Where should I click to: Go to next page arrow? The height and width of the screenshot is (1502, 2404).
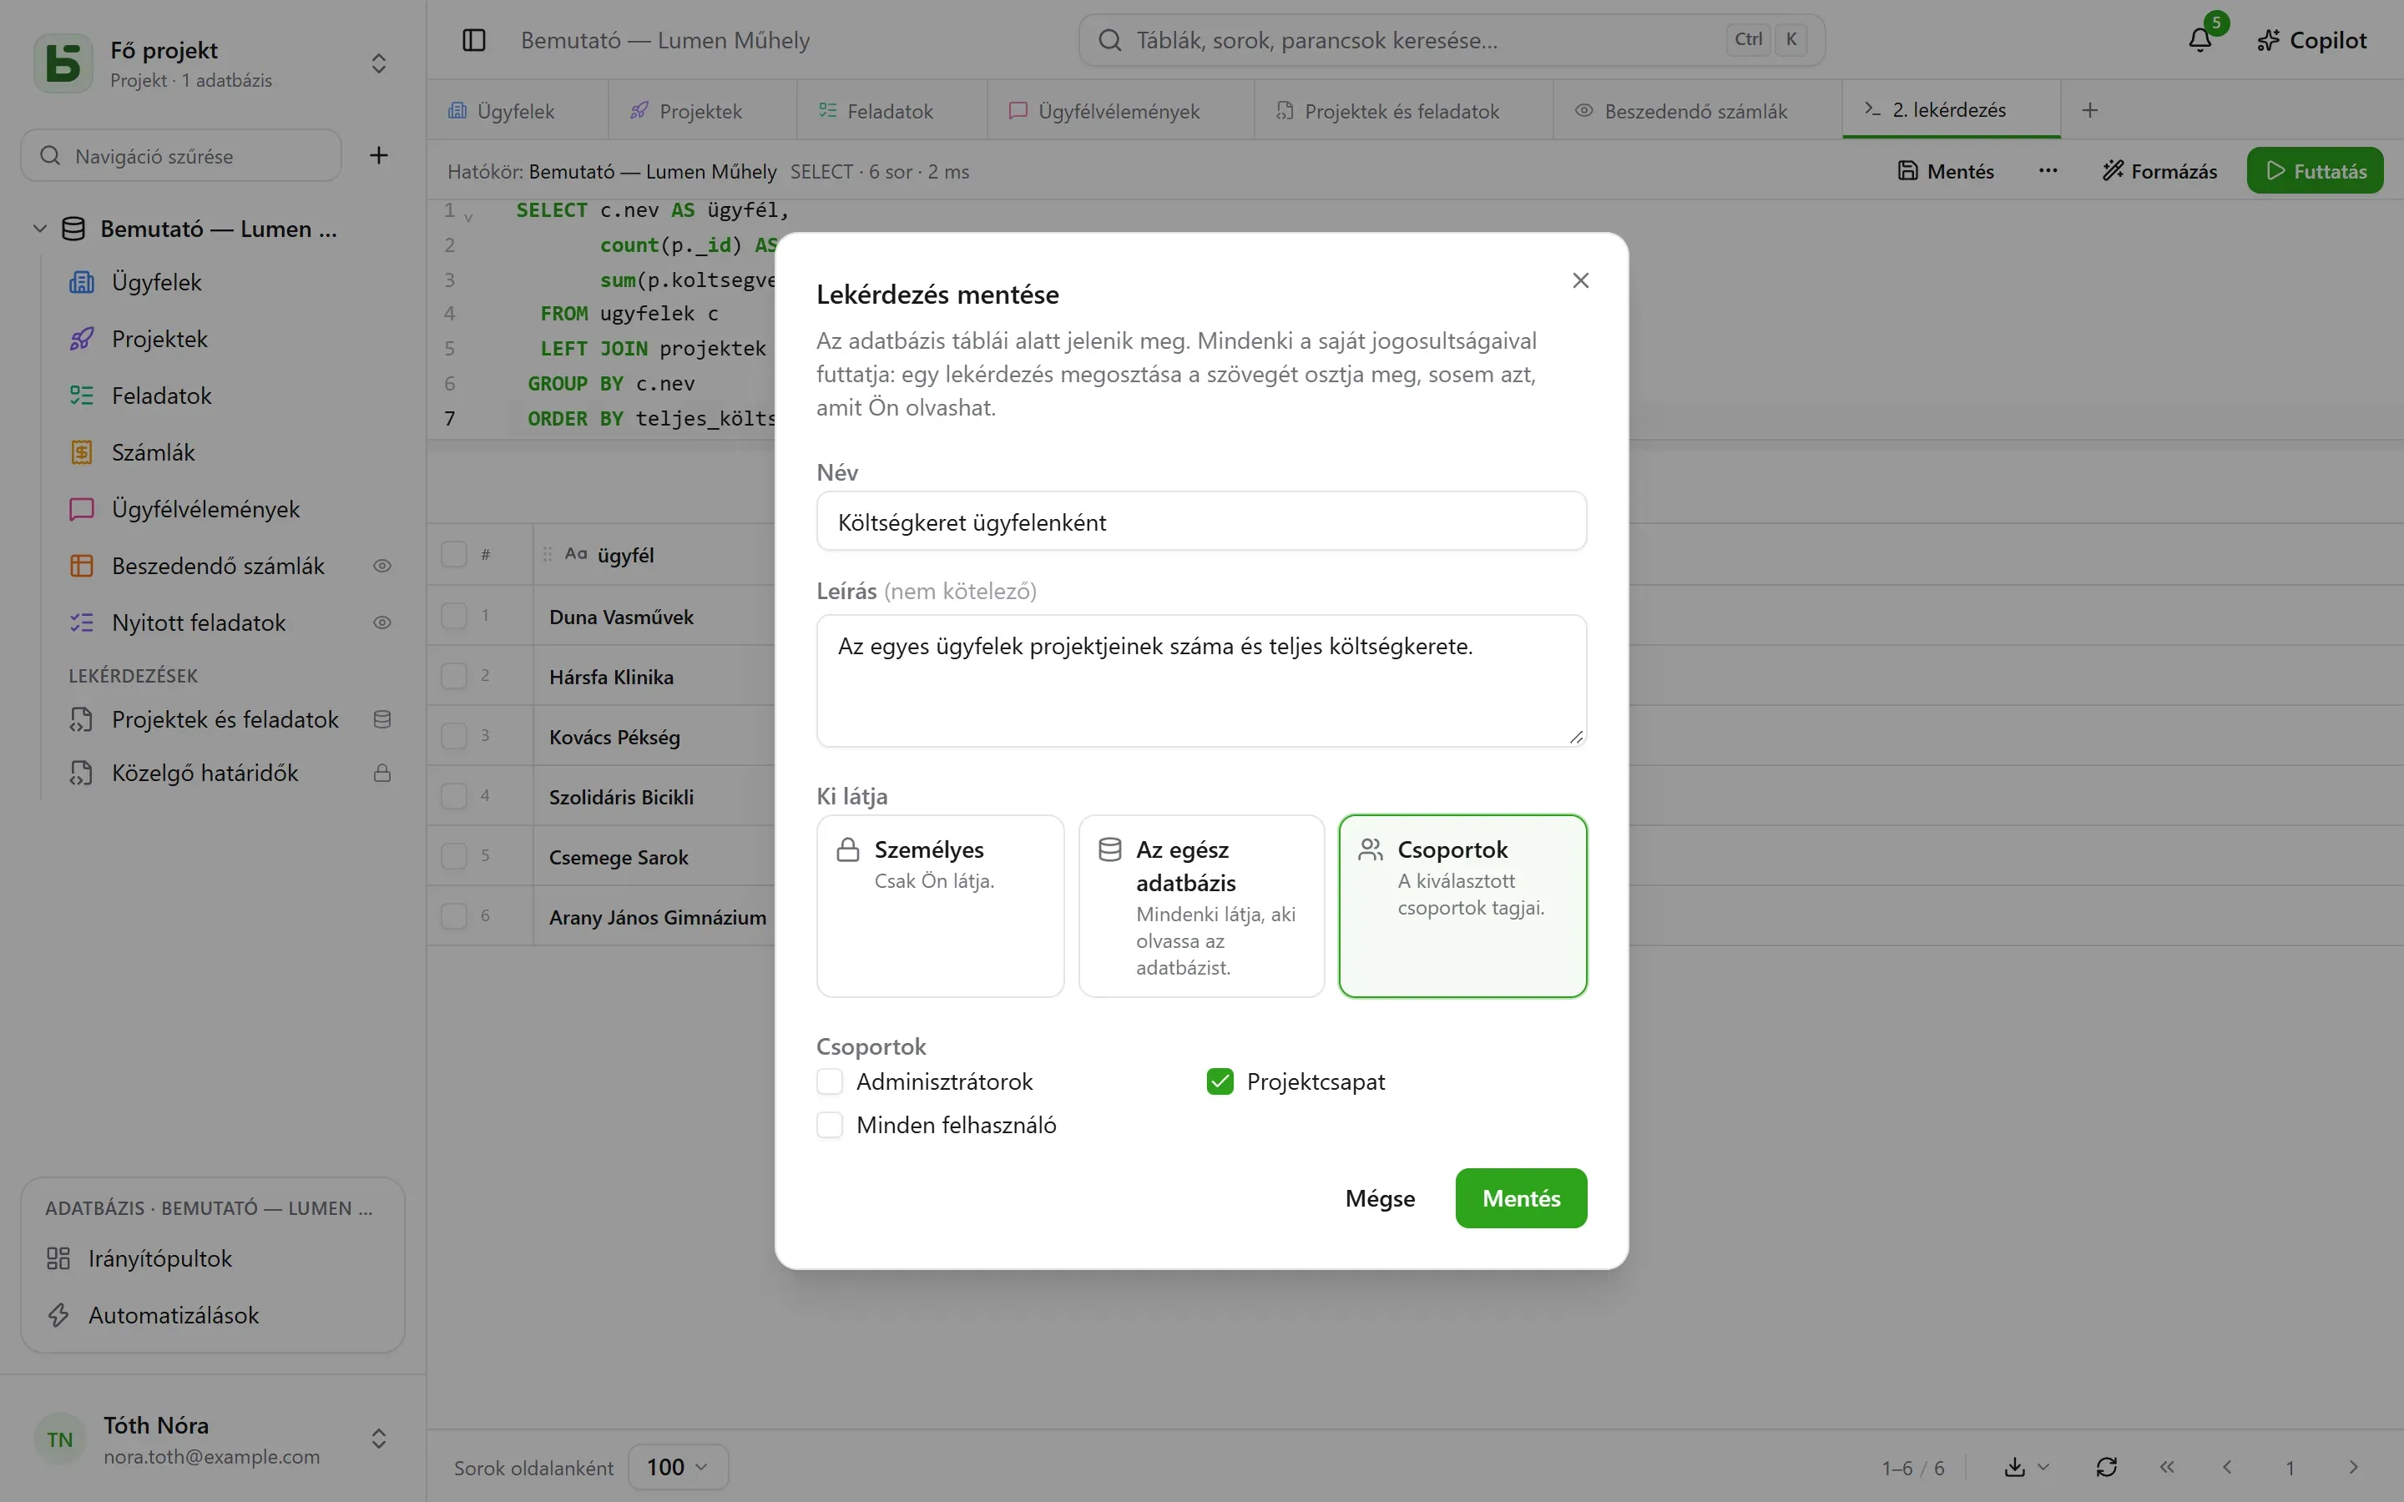click(2353, 1467)
